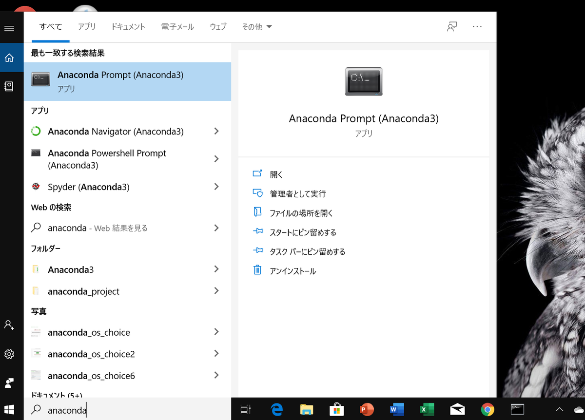Screen dimensions: 585x420
Task: Open the hamburger menu in the search sidebar
Action: click(9, 28)
